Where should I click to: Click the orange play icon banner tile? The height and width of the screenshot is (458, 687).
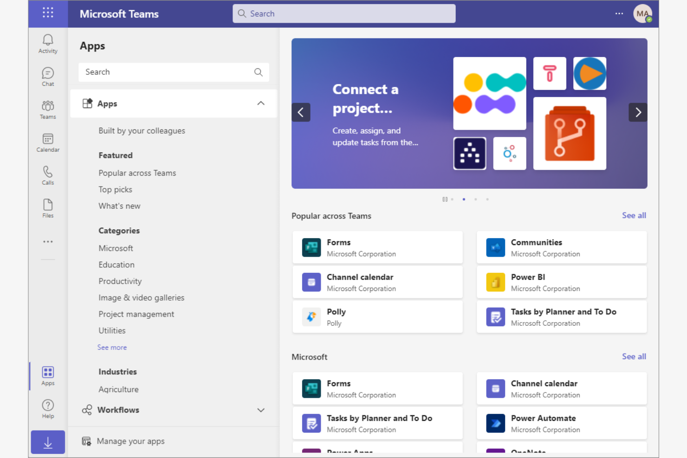[x=590, y=73]
